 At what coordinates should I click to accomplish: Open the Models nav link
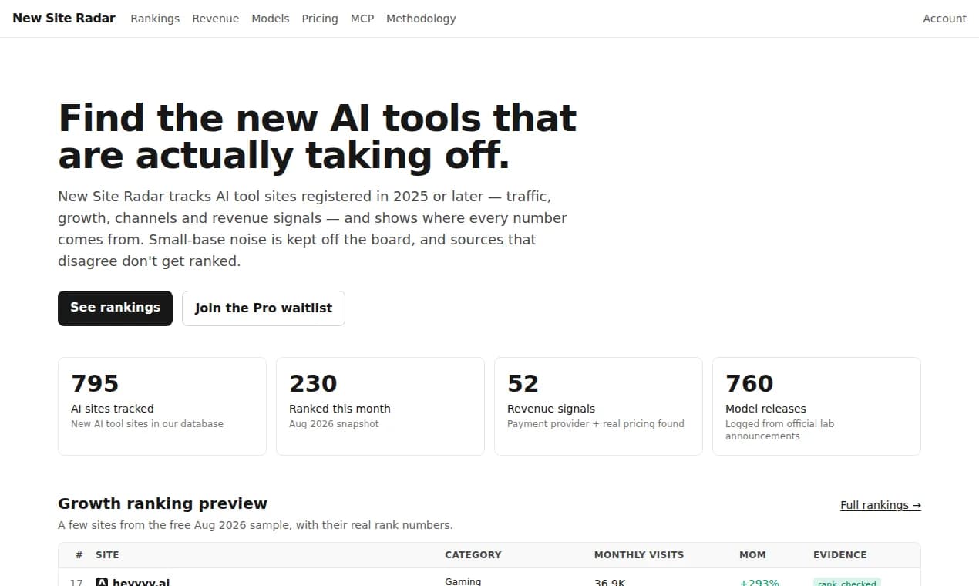pos(271,19)
